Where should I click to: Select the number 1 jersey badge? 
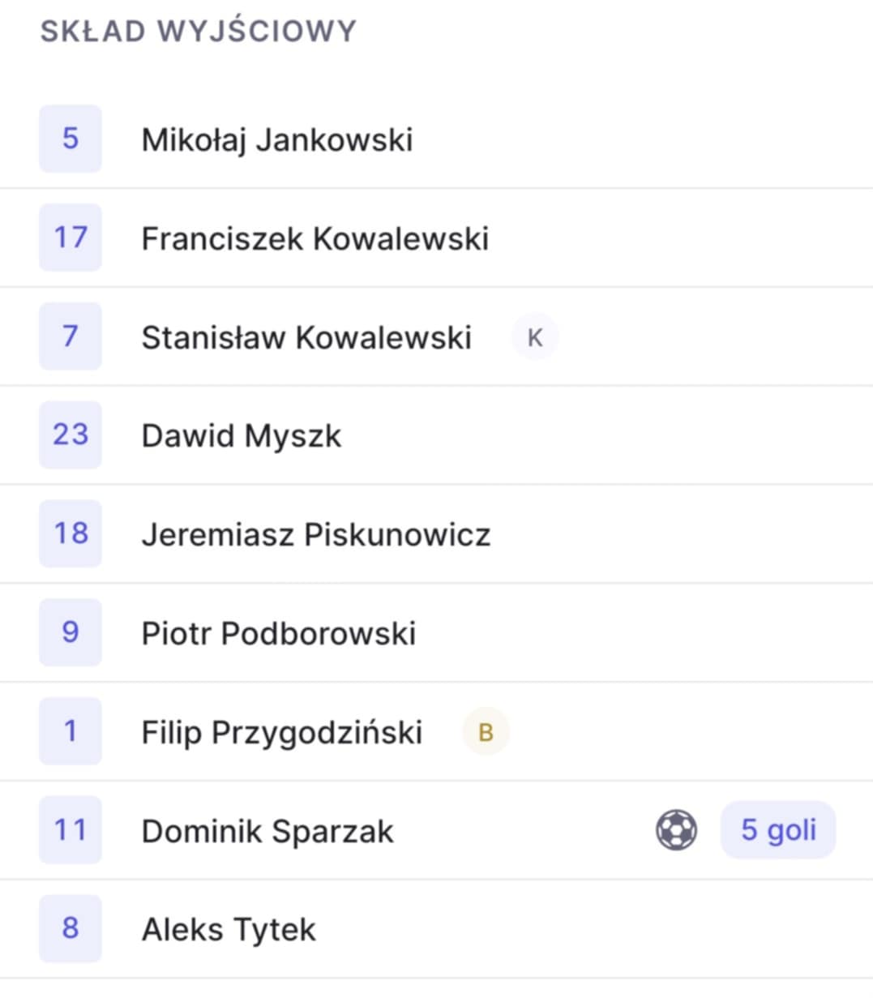[71, 731]
